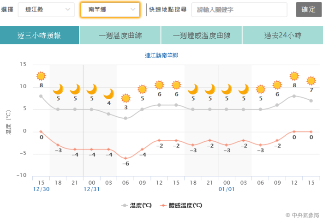Click the sun icon showing 3 degrees

pyautogui.click(x=126, y=98)
